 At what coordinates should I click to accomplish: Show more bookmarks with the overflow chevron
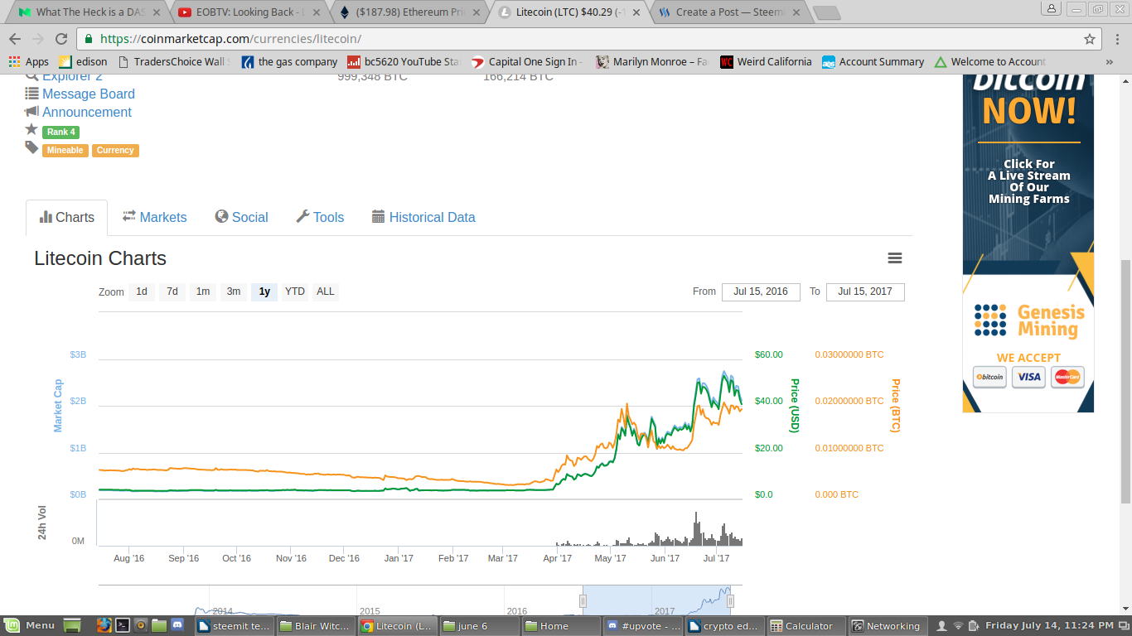(1110, 61)
